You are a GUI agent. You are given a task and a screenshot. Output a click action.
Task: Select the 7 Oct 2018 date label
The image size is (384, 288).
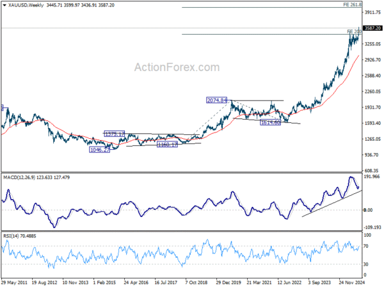pos(196,283)
